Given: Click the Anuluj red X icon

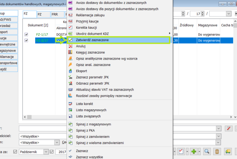Looking at the screenshot, I should pos(70,46).
